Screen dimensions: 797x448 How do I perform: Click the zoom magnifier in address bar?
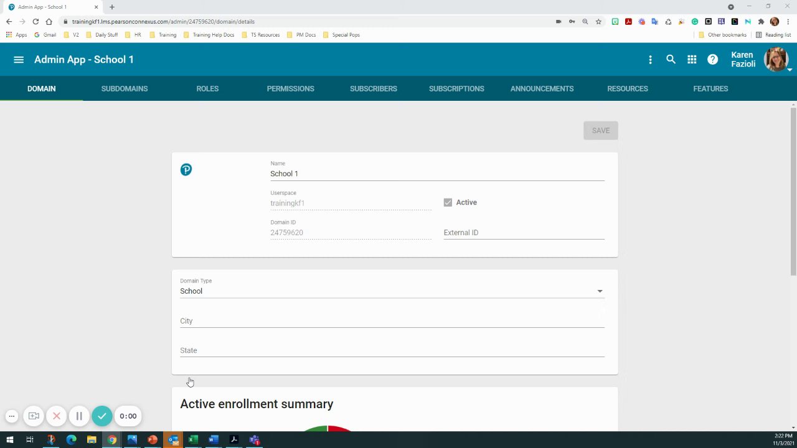click(x=585, y=21)
